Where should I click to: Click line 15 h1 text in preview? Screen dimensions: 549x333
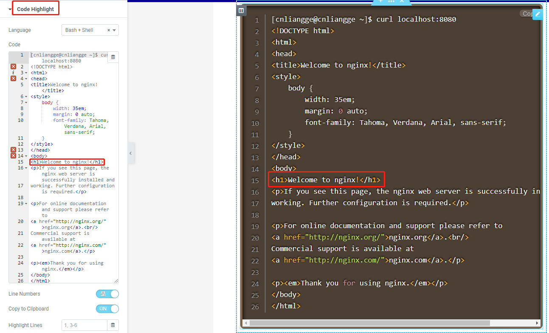tap(326, 180)
